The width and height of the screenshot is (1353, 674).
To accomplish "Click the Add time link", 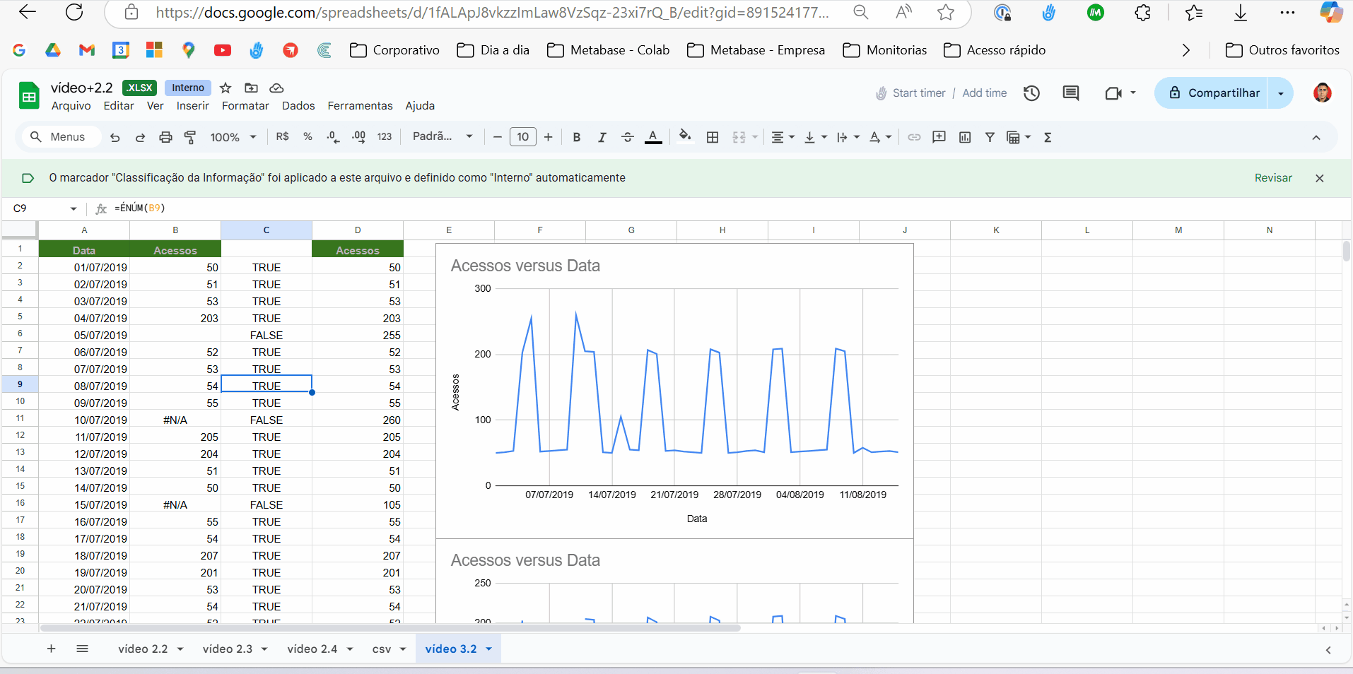I will [984, 93].
